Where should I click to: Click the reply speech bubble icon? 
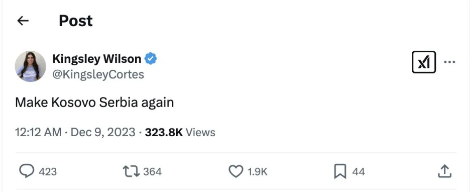pyautogui.click(x=27, y=171)
